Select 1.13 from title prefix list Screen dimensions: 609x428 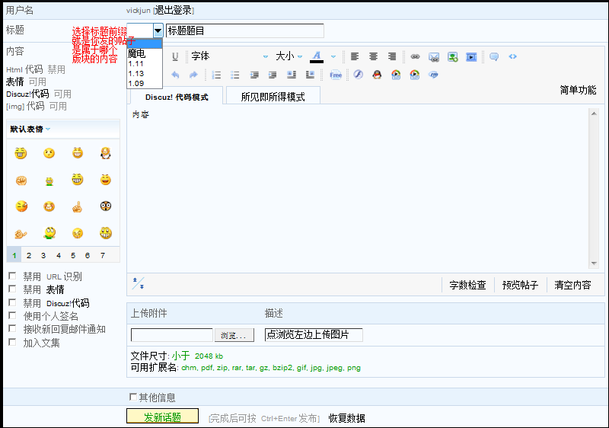(x=136, y=74)
